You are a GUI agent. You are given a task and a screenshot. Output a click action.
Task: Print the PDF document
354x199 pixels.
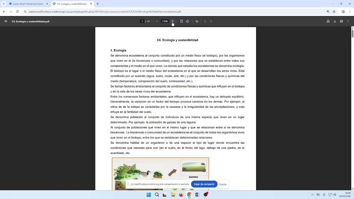pos(342,21)
